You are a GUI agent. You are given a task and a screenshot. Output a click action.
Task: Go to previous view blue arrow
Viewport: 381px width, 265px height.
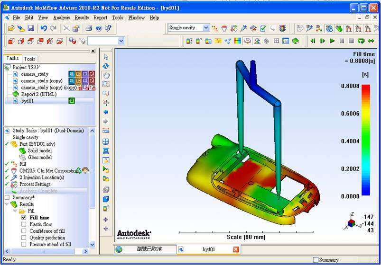pyautogui.click(x=106, y=112)
